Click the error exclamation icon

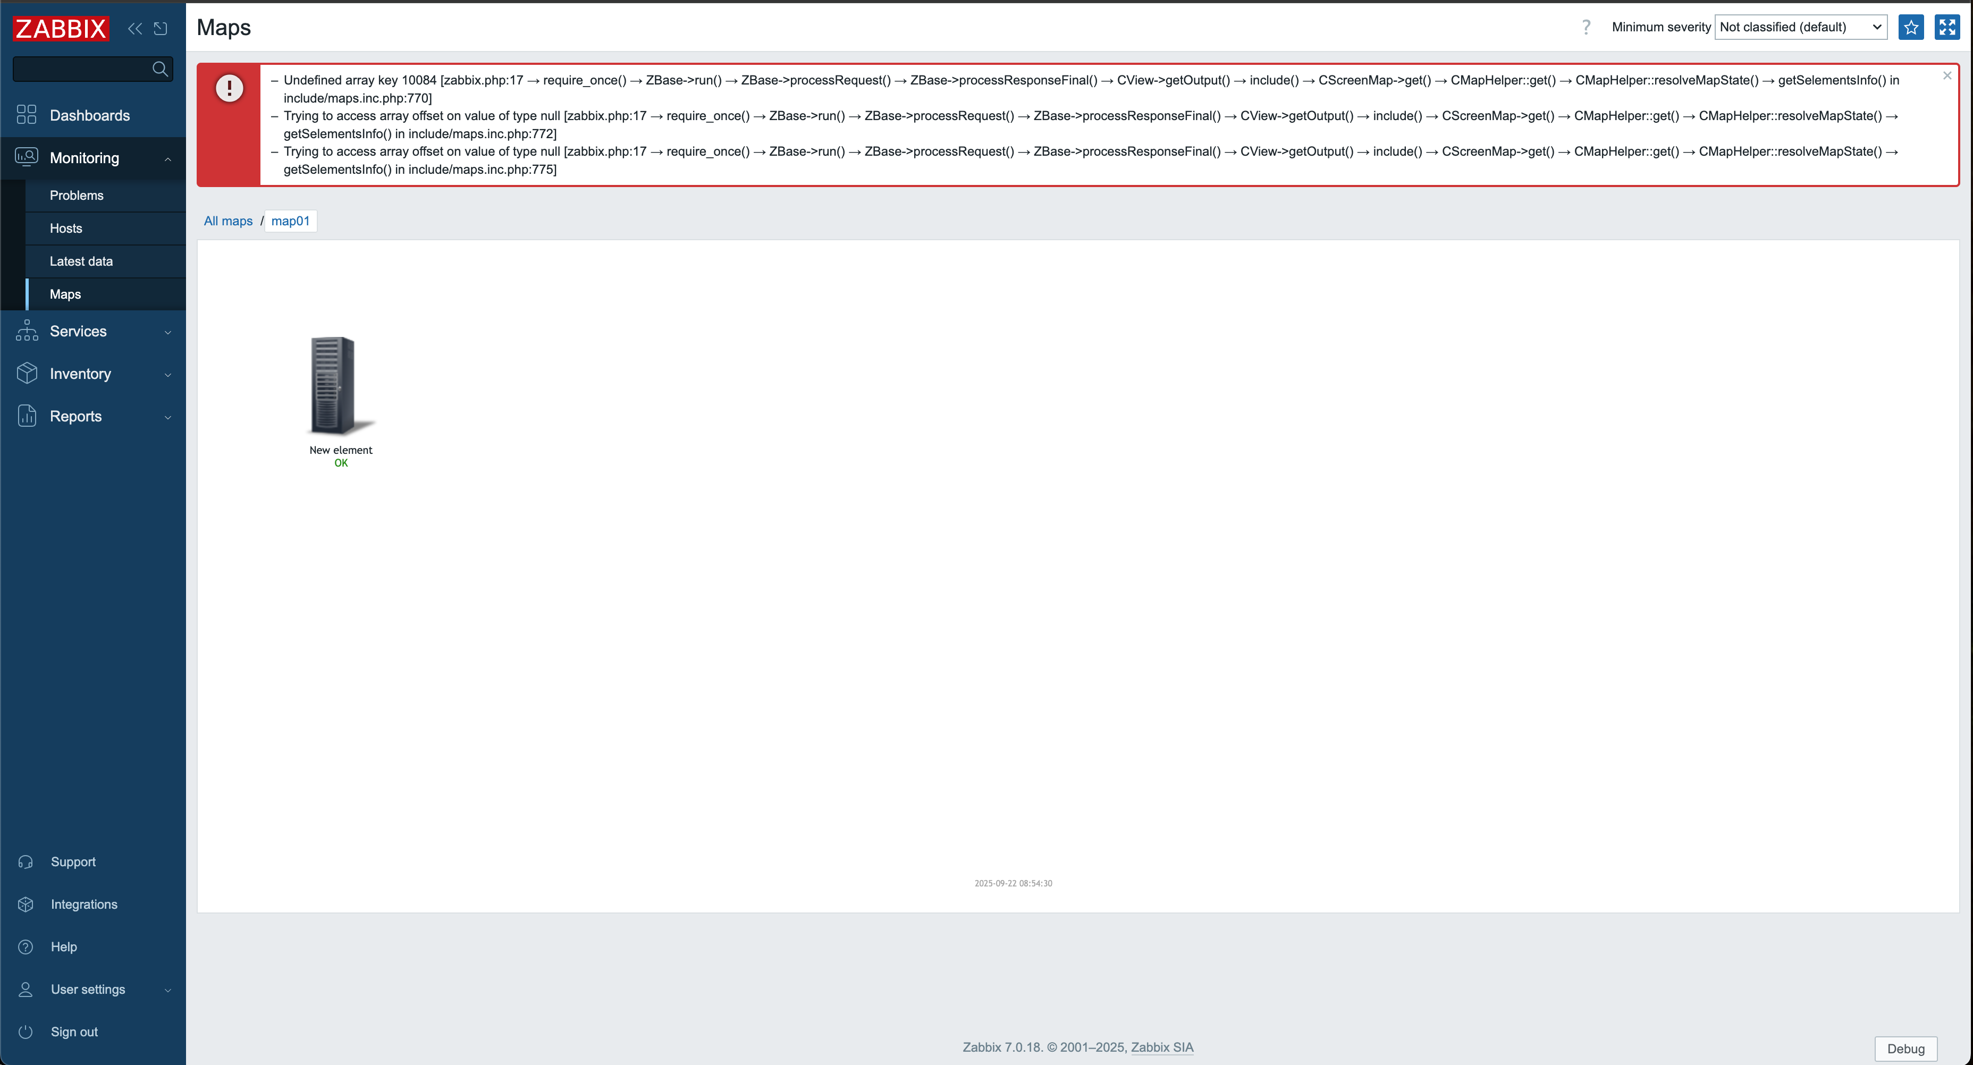tap(229, 88)
